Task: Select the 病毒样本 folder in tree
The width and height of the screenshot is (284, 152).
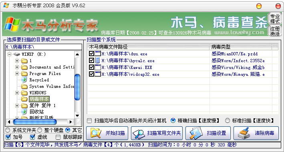Action: [x=39, y=99]
